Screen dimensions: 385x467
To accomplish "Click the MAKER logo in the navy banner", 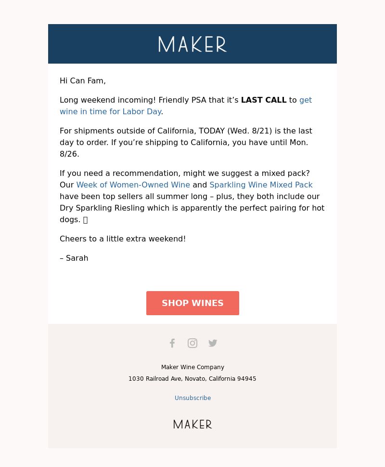I will point(192,44).
